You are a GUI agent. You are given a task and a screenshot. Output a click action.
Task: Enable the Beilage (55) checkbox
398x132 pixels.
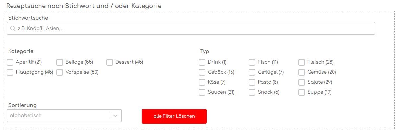click(60, 62)
